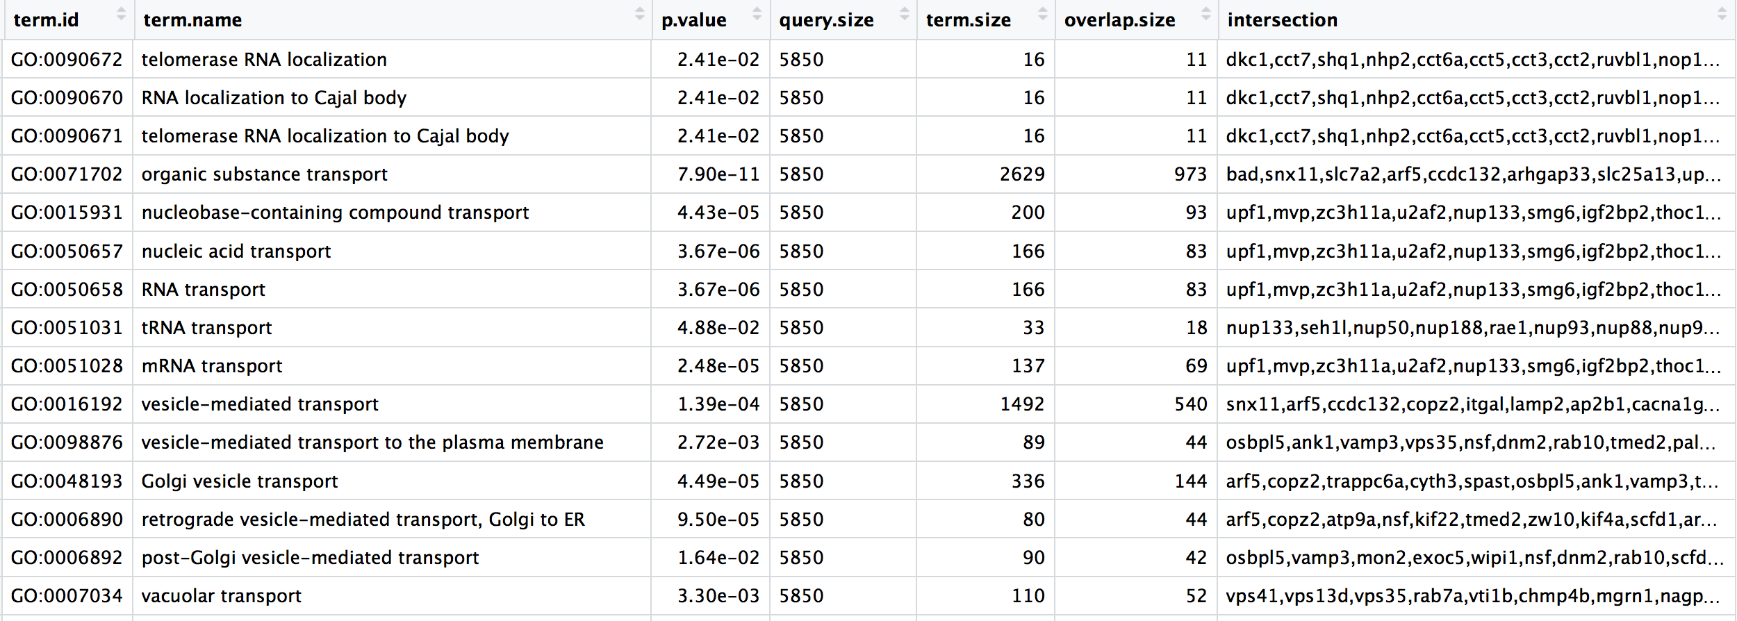Click the 'RNA transport' term name
1737x621 pixels.
coord(204,290)
